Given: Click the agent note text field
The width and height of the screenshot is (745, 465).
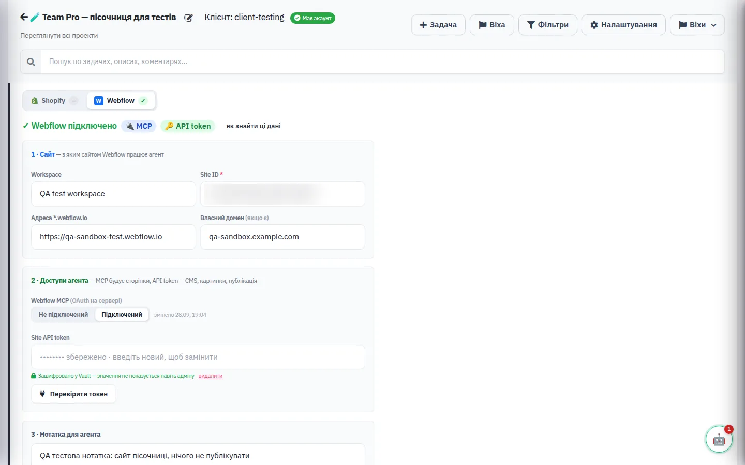Looking at the screenshot, I should pos(198,455).
